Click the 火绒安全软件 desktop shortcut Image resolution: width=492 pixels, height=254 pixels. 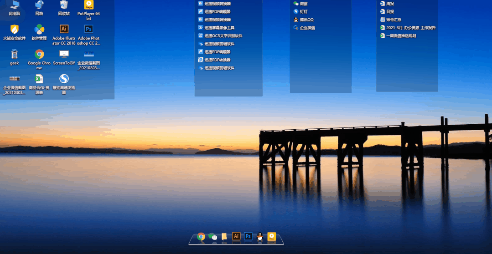[x=15, y=30]
